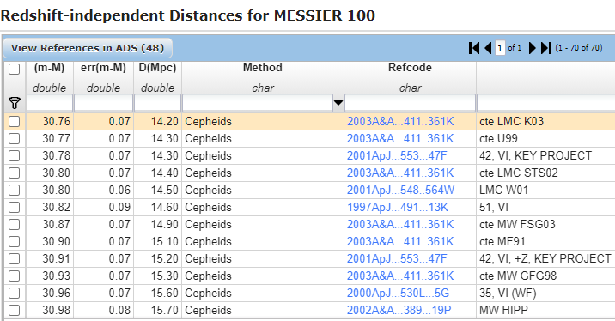Sort by the D(Mpc) column header
The height and width of the screenshot is (321, 615).
tap(157, 68)
